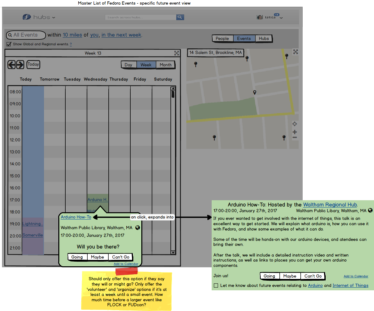Click Arduino How-To link in popup
The image size is (374, 311).
(x=76, y=217)
